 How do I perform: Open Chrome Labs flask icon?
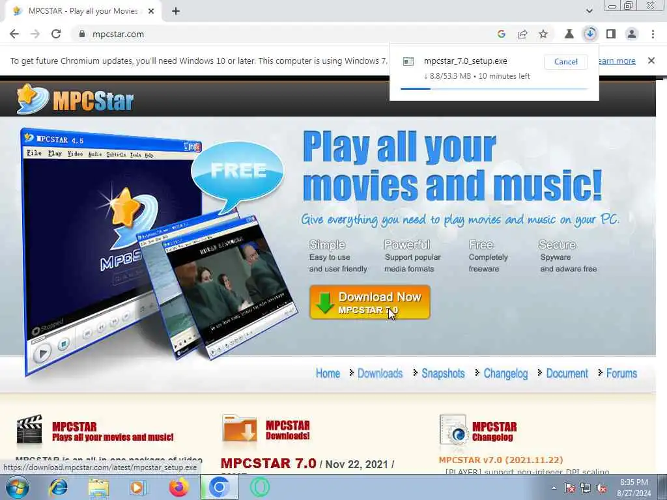[x=569, y=34]
